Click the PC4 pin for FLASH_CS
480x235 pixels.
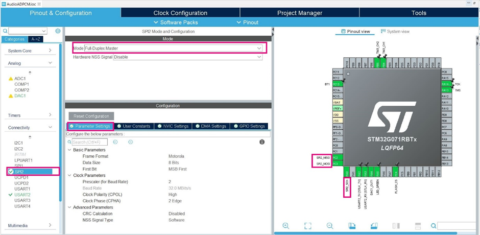point(396,172)
